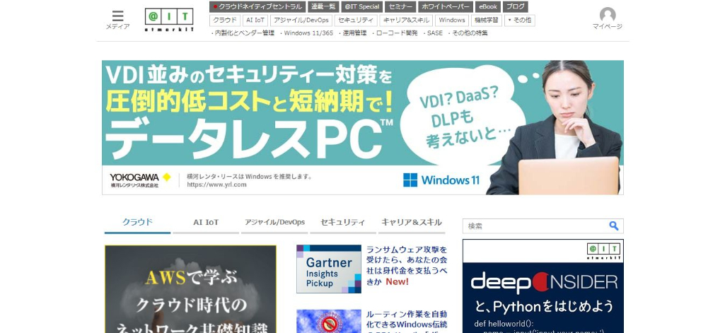The width and height of the screenshot is (725, 333).
Task: Click the search magnifying glass icon
Action: (x=613, y=226)
